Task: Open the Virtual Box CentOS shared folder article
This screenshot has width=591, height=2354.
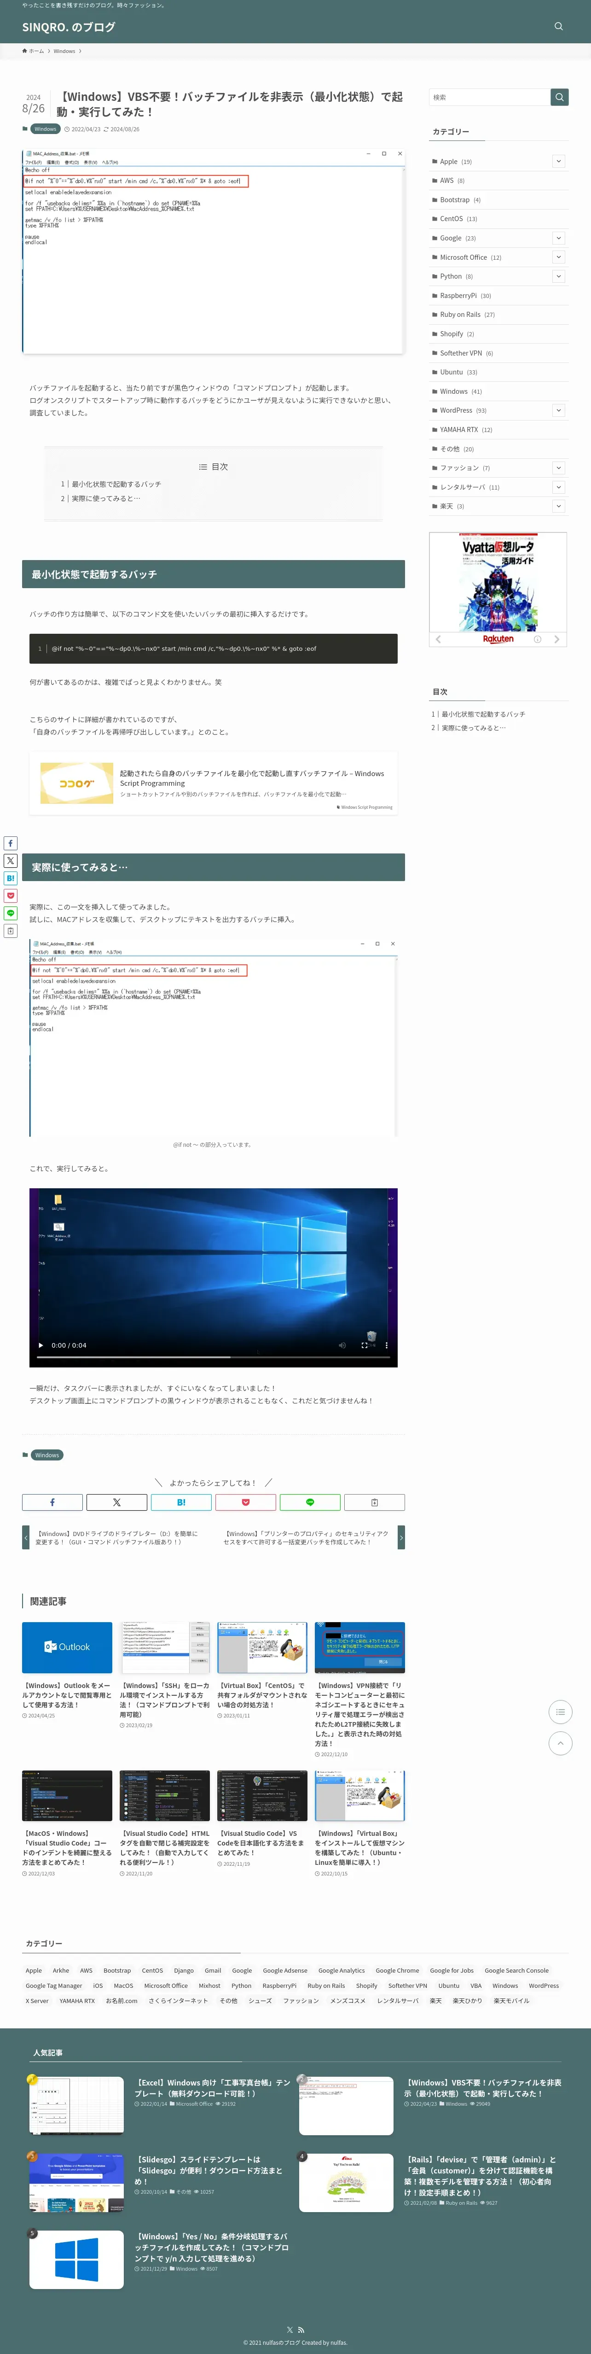Action: [262, 1671]
